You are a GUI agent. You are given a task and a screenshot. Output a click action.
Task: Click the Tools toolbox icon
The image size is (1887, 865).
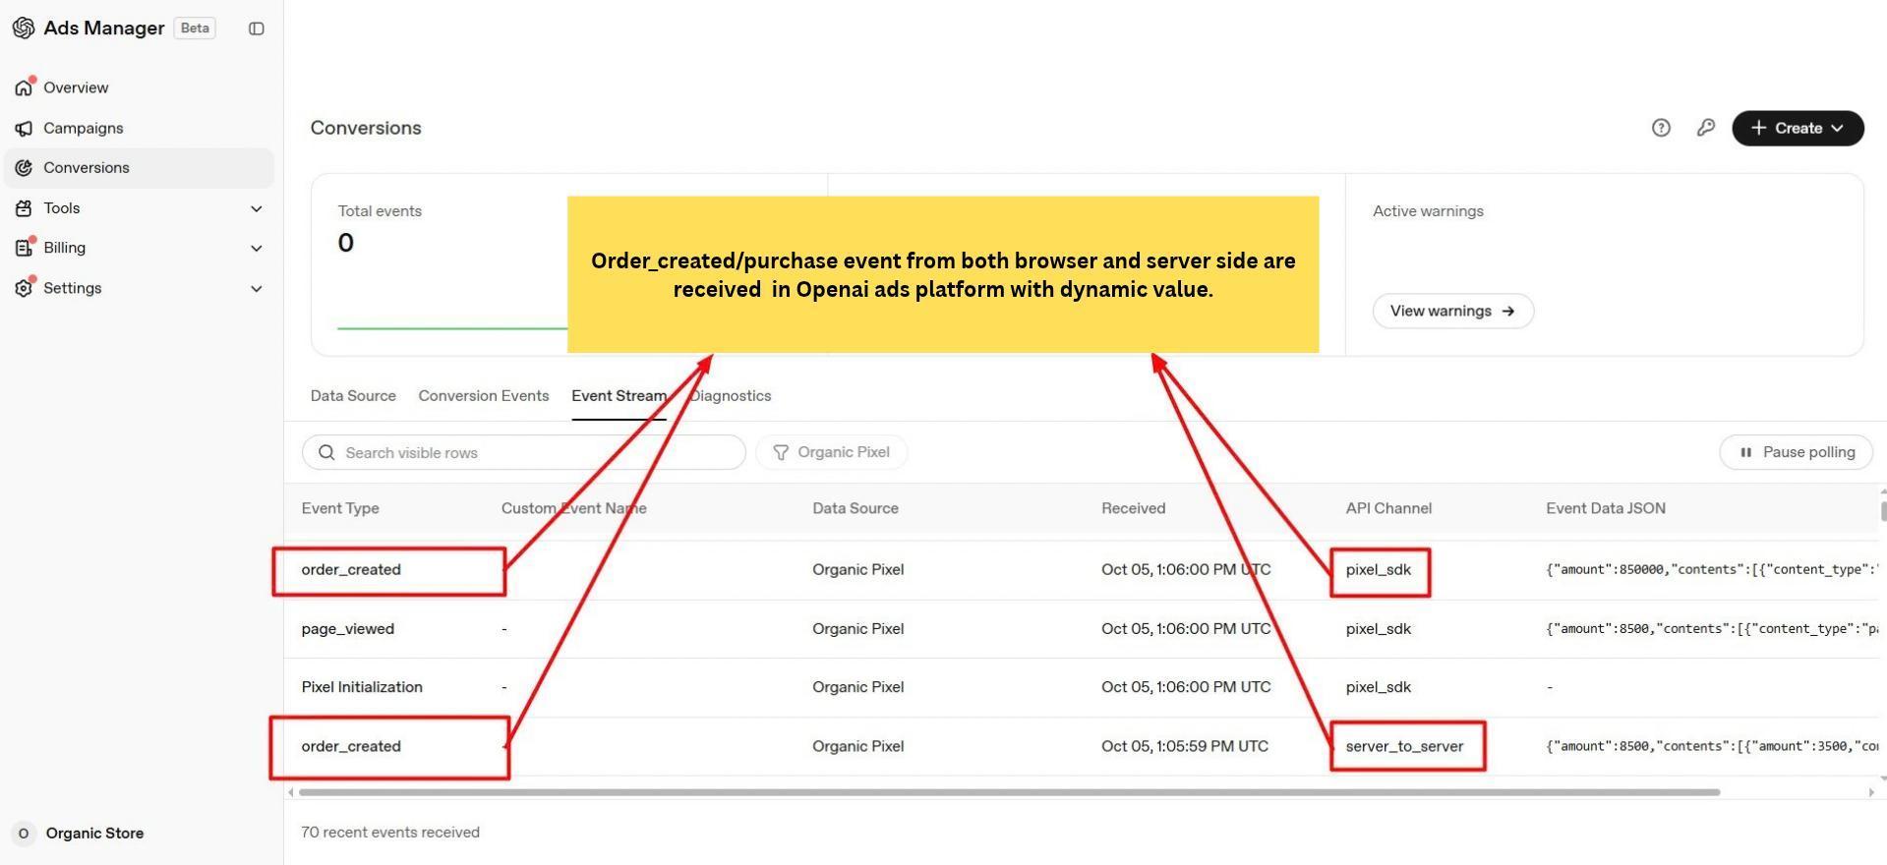pos(24,208)
